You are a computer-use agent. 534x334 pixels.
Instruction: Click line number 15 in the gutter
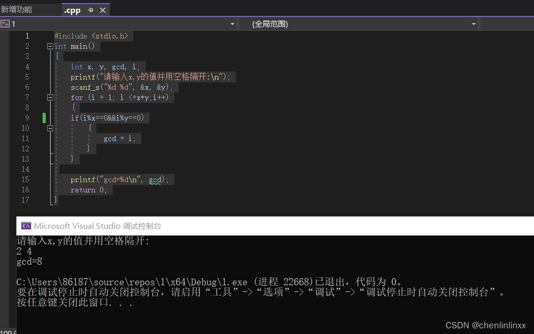coord(26,180)
